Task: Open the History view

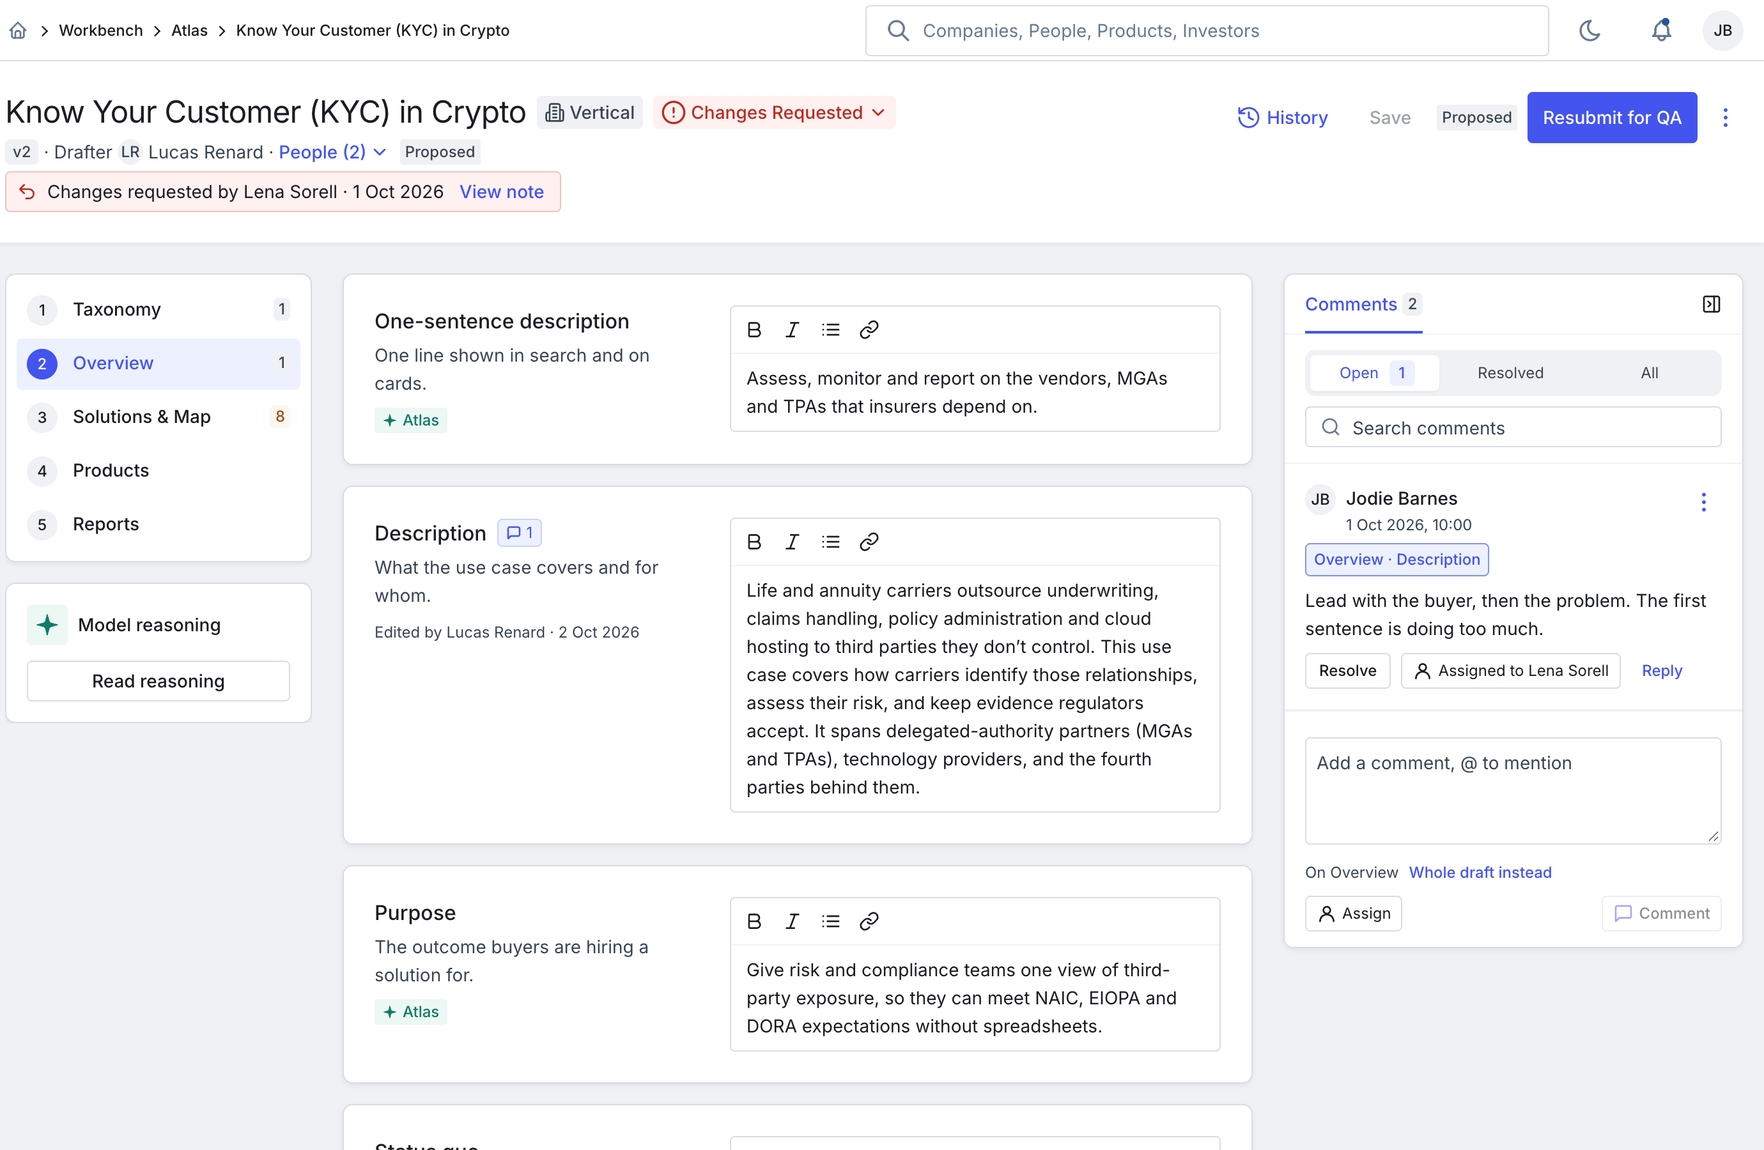Action: tap(1283, 117)
